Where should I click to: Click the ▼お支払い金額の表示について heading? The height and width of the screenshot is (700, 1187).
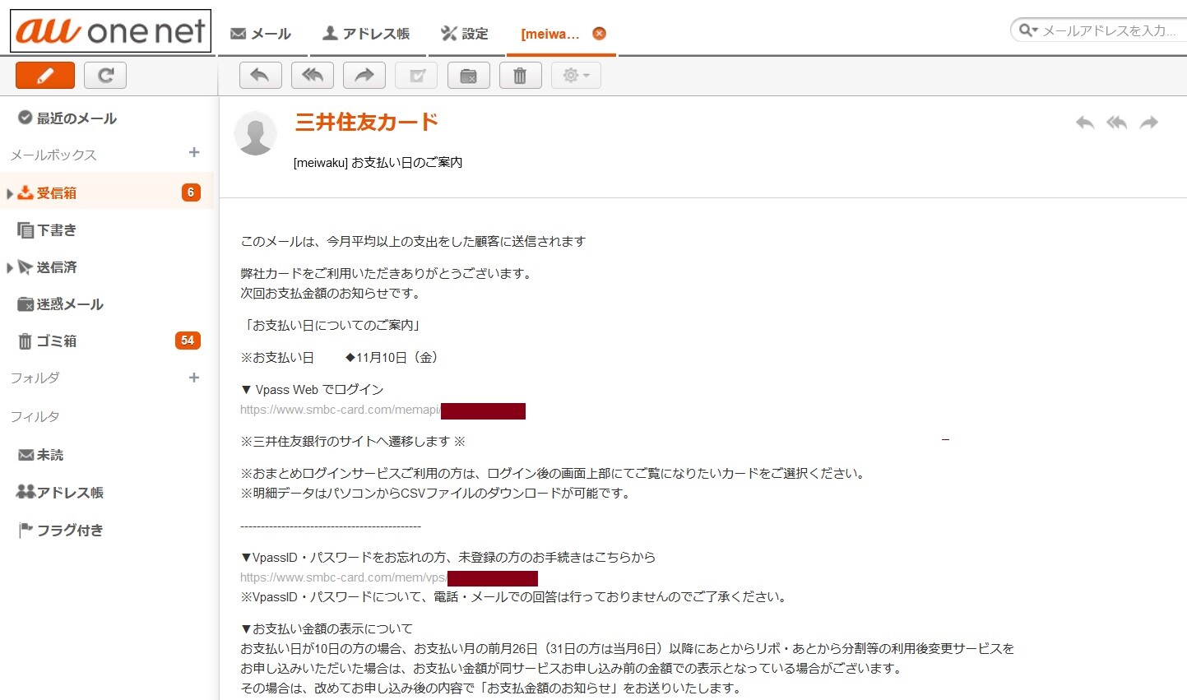(x=327, y=629)
